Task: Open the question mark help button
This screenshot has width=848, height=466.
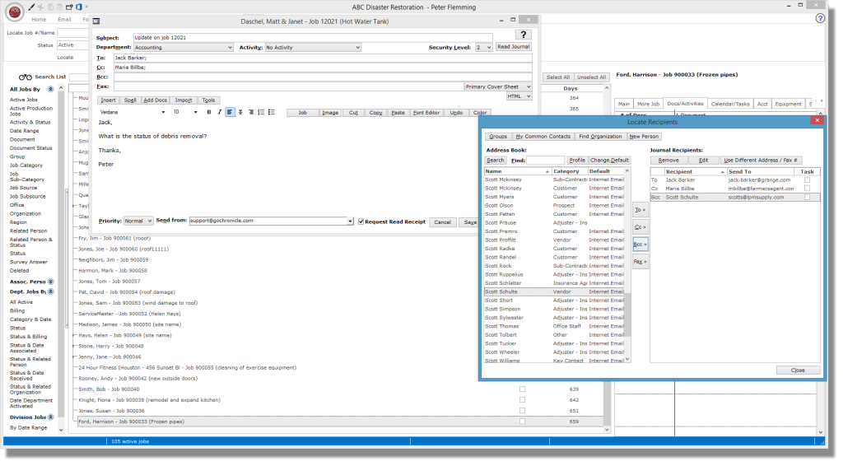Action: [523, 35]
